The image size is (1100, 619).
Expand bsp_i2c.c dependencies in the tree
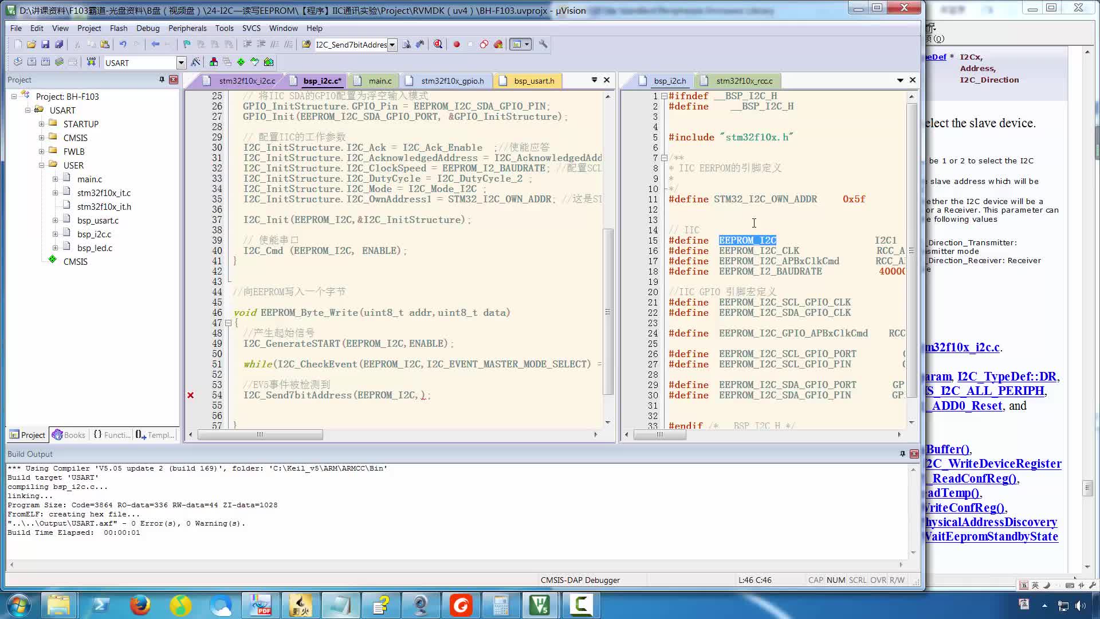[x=55, y=234]
